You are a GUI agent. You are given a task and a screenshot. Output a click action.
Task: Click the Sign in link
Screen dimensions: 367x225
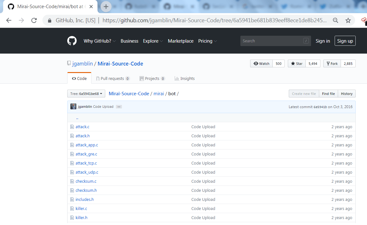coord(323,41)
